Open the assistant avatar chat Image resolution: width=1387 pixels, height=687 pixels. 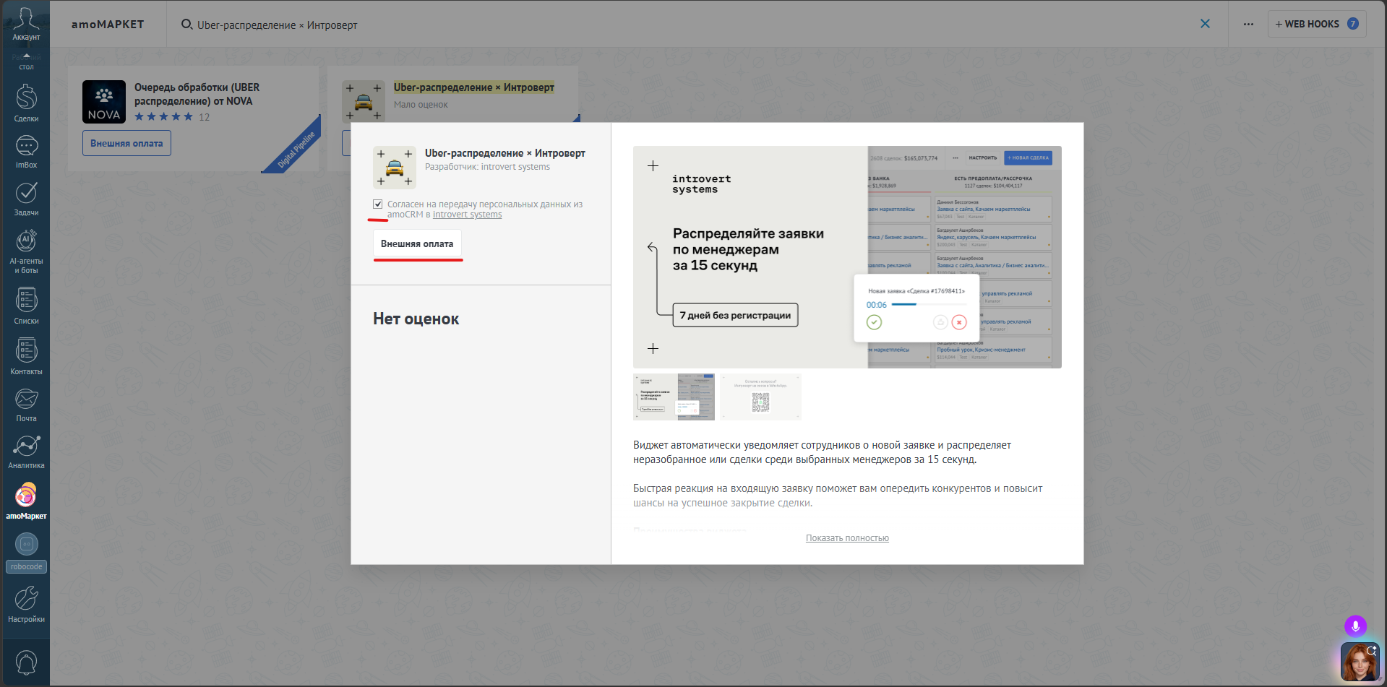[x=1360, y=662]
